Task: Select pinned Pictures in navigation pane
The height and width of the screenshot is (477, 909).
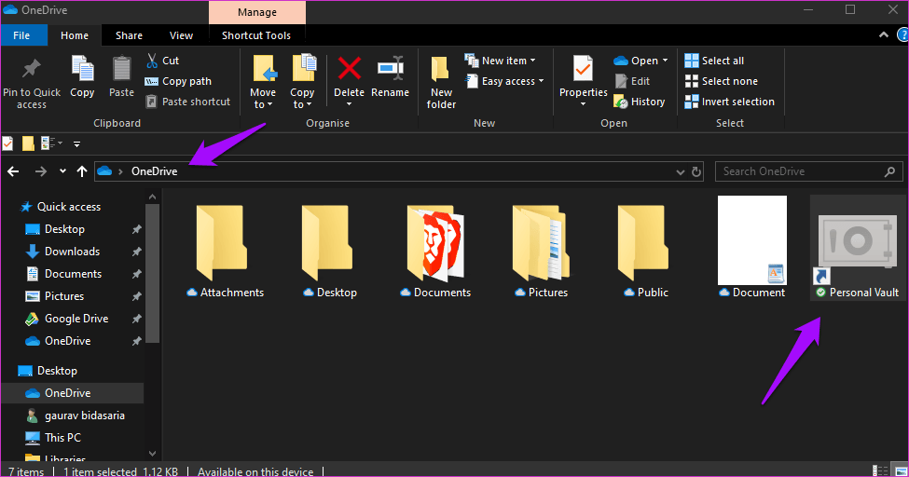Action: coord(56,296)
